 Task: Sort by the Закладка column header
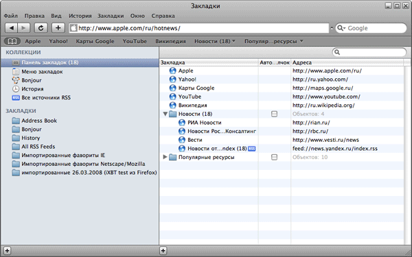pos(209,62)
